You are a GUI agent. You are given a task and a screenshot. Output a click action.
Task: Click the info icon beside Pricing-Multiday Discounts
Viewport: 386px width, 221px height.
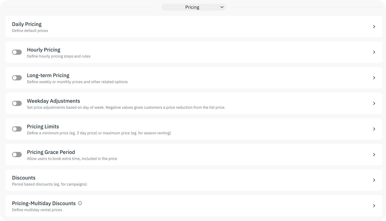click(80, 203)
